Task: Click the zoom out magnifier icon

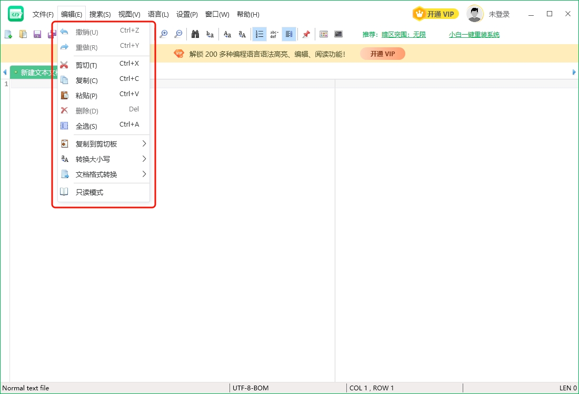Action: [x=178, y=34]
